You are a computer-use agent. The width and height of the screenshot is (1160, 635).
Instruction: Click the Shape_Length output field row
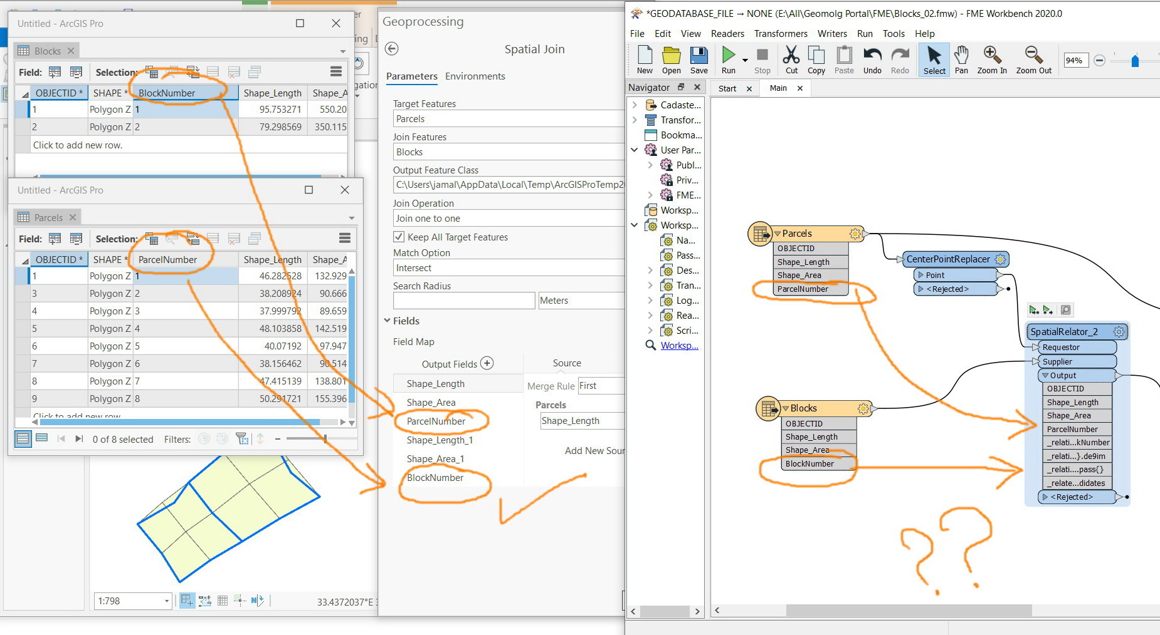pyautogui.click(x=458, y=384)
